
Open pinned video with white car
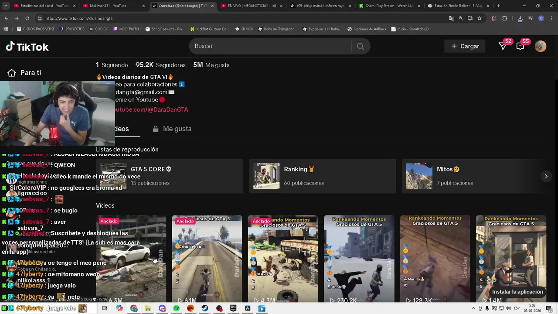click(131, 259)
